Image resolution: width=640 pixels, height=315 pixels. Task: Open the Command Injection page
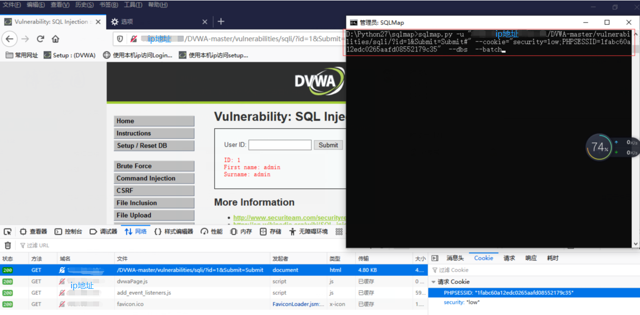pos(154,178)
